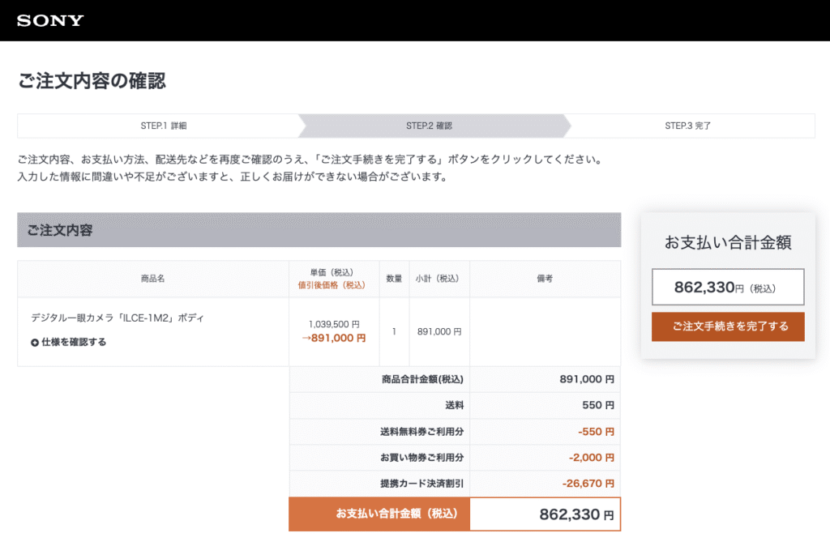
Task: Click the quantity value 1 in the product row
Action: click(x=394, y=331)
